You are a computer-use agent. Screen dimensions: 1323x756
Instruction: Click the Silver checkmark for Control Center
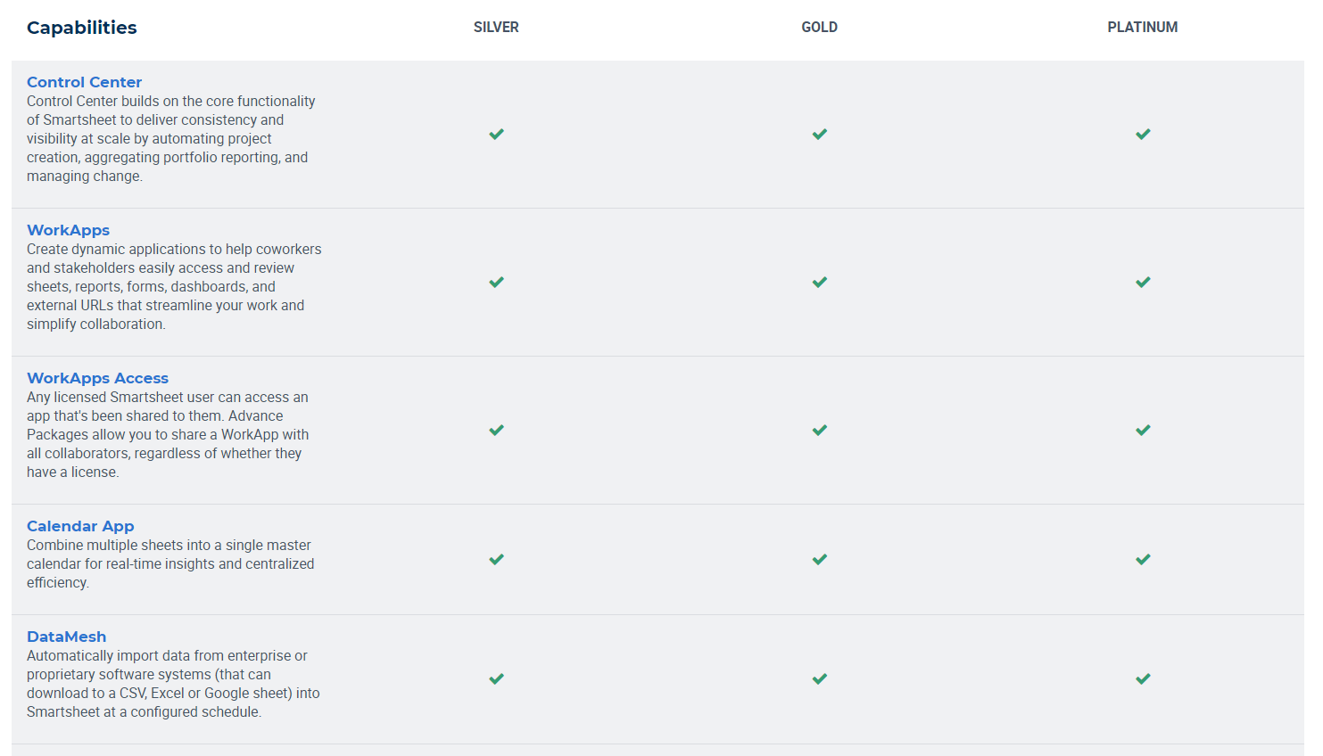click(x=496, y=134)
